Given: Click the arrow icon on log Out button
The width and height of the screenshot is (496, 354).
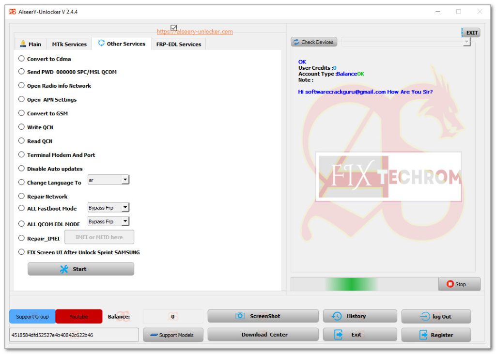Looking at the screenshot, I should [x=425, y=316].
